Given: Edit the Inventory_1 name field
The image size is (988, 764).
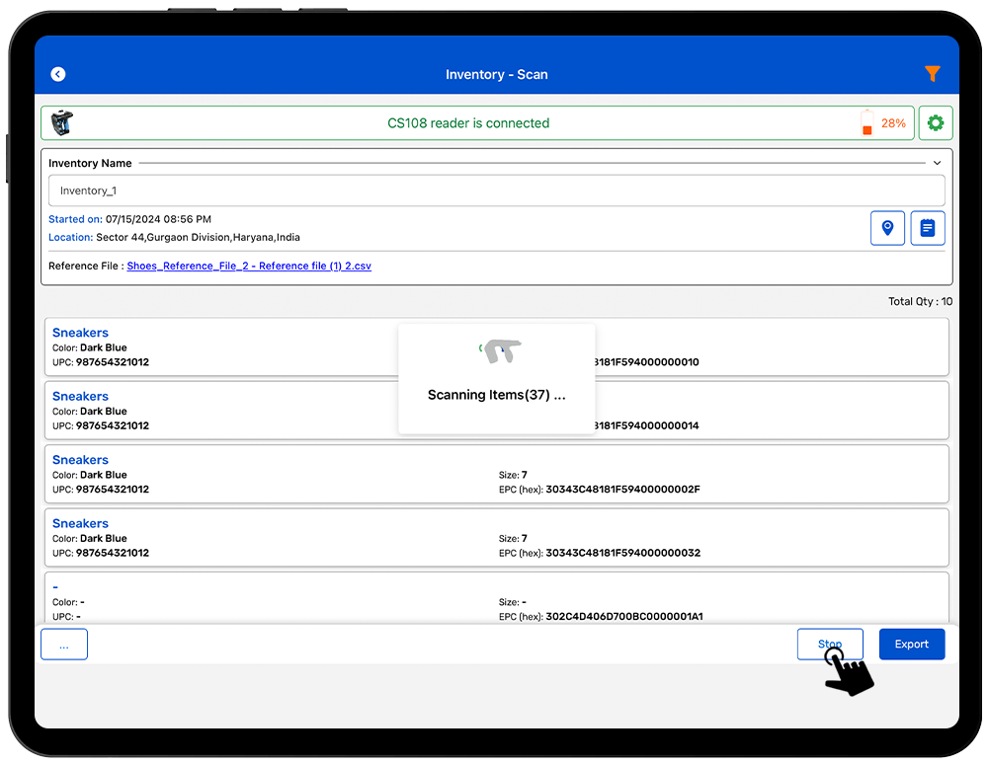Looking at the screenshot, I should tap(496, 191).
